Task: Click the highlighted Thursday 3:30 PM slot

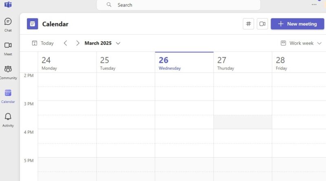Action: coord(243,122)
